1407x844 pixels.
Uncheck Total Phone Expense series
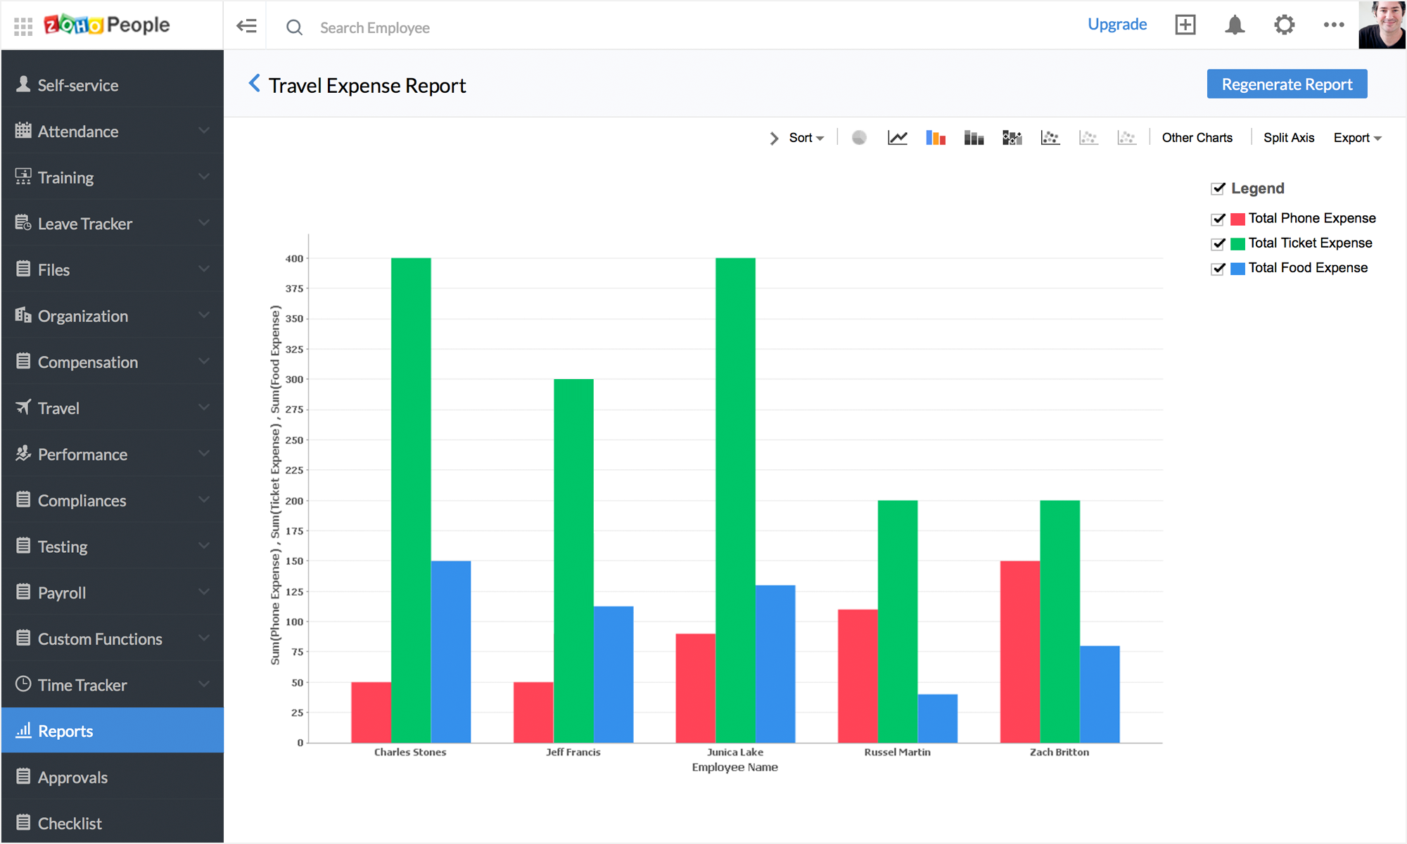[x=1218, y=219]
